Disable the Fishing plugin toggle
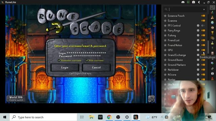Screen dimensions: 216x121 [x=203, y=35]
